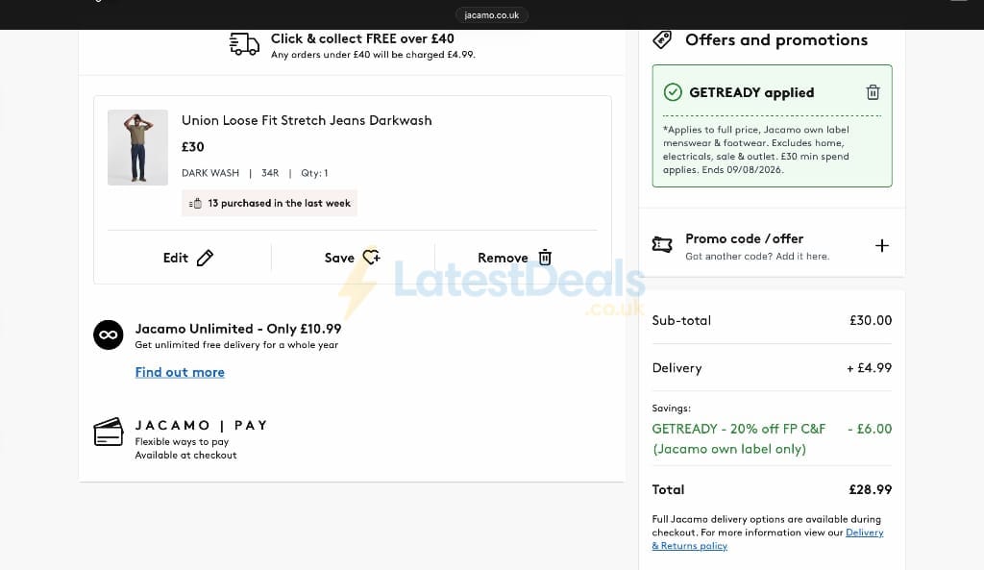Click the Jacamo Pay card icon
The height and width of the screenshot is (570, 984).
coord(109,432)
